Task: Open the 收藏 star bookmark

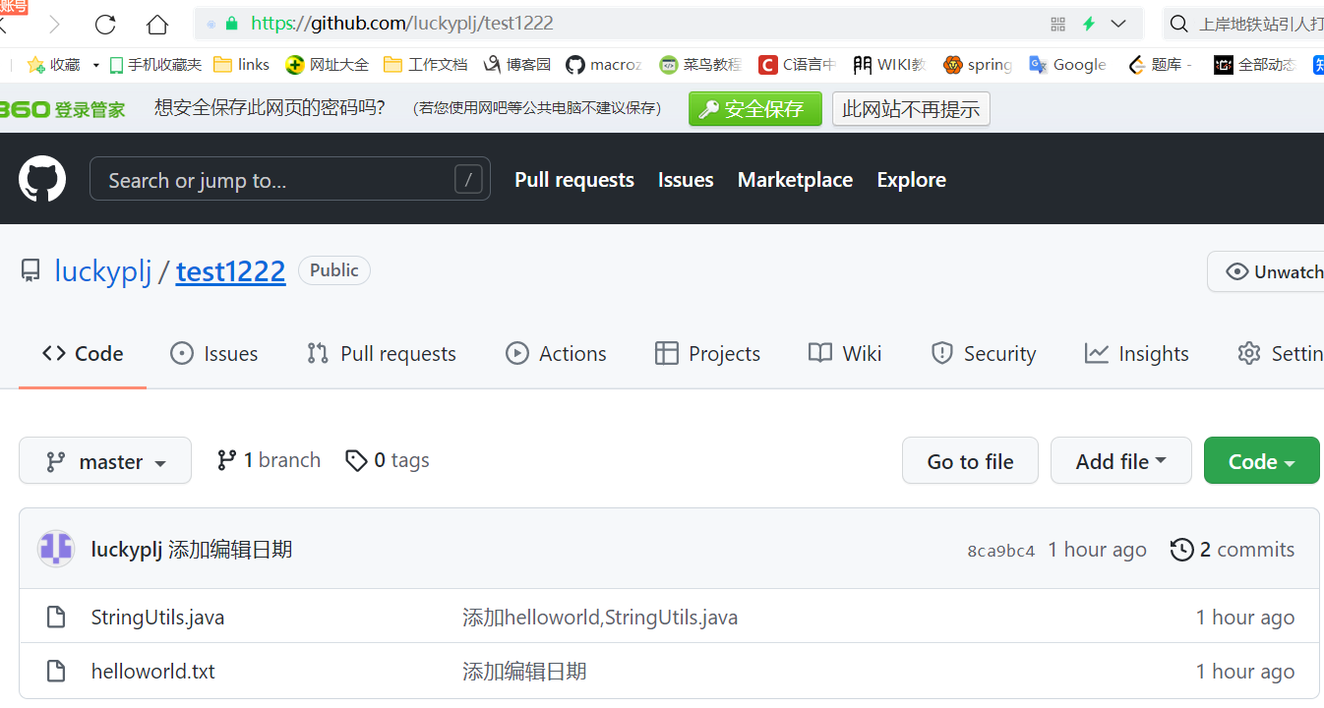Action: [x=53, y=65]
